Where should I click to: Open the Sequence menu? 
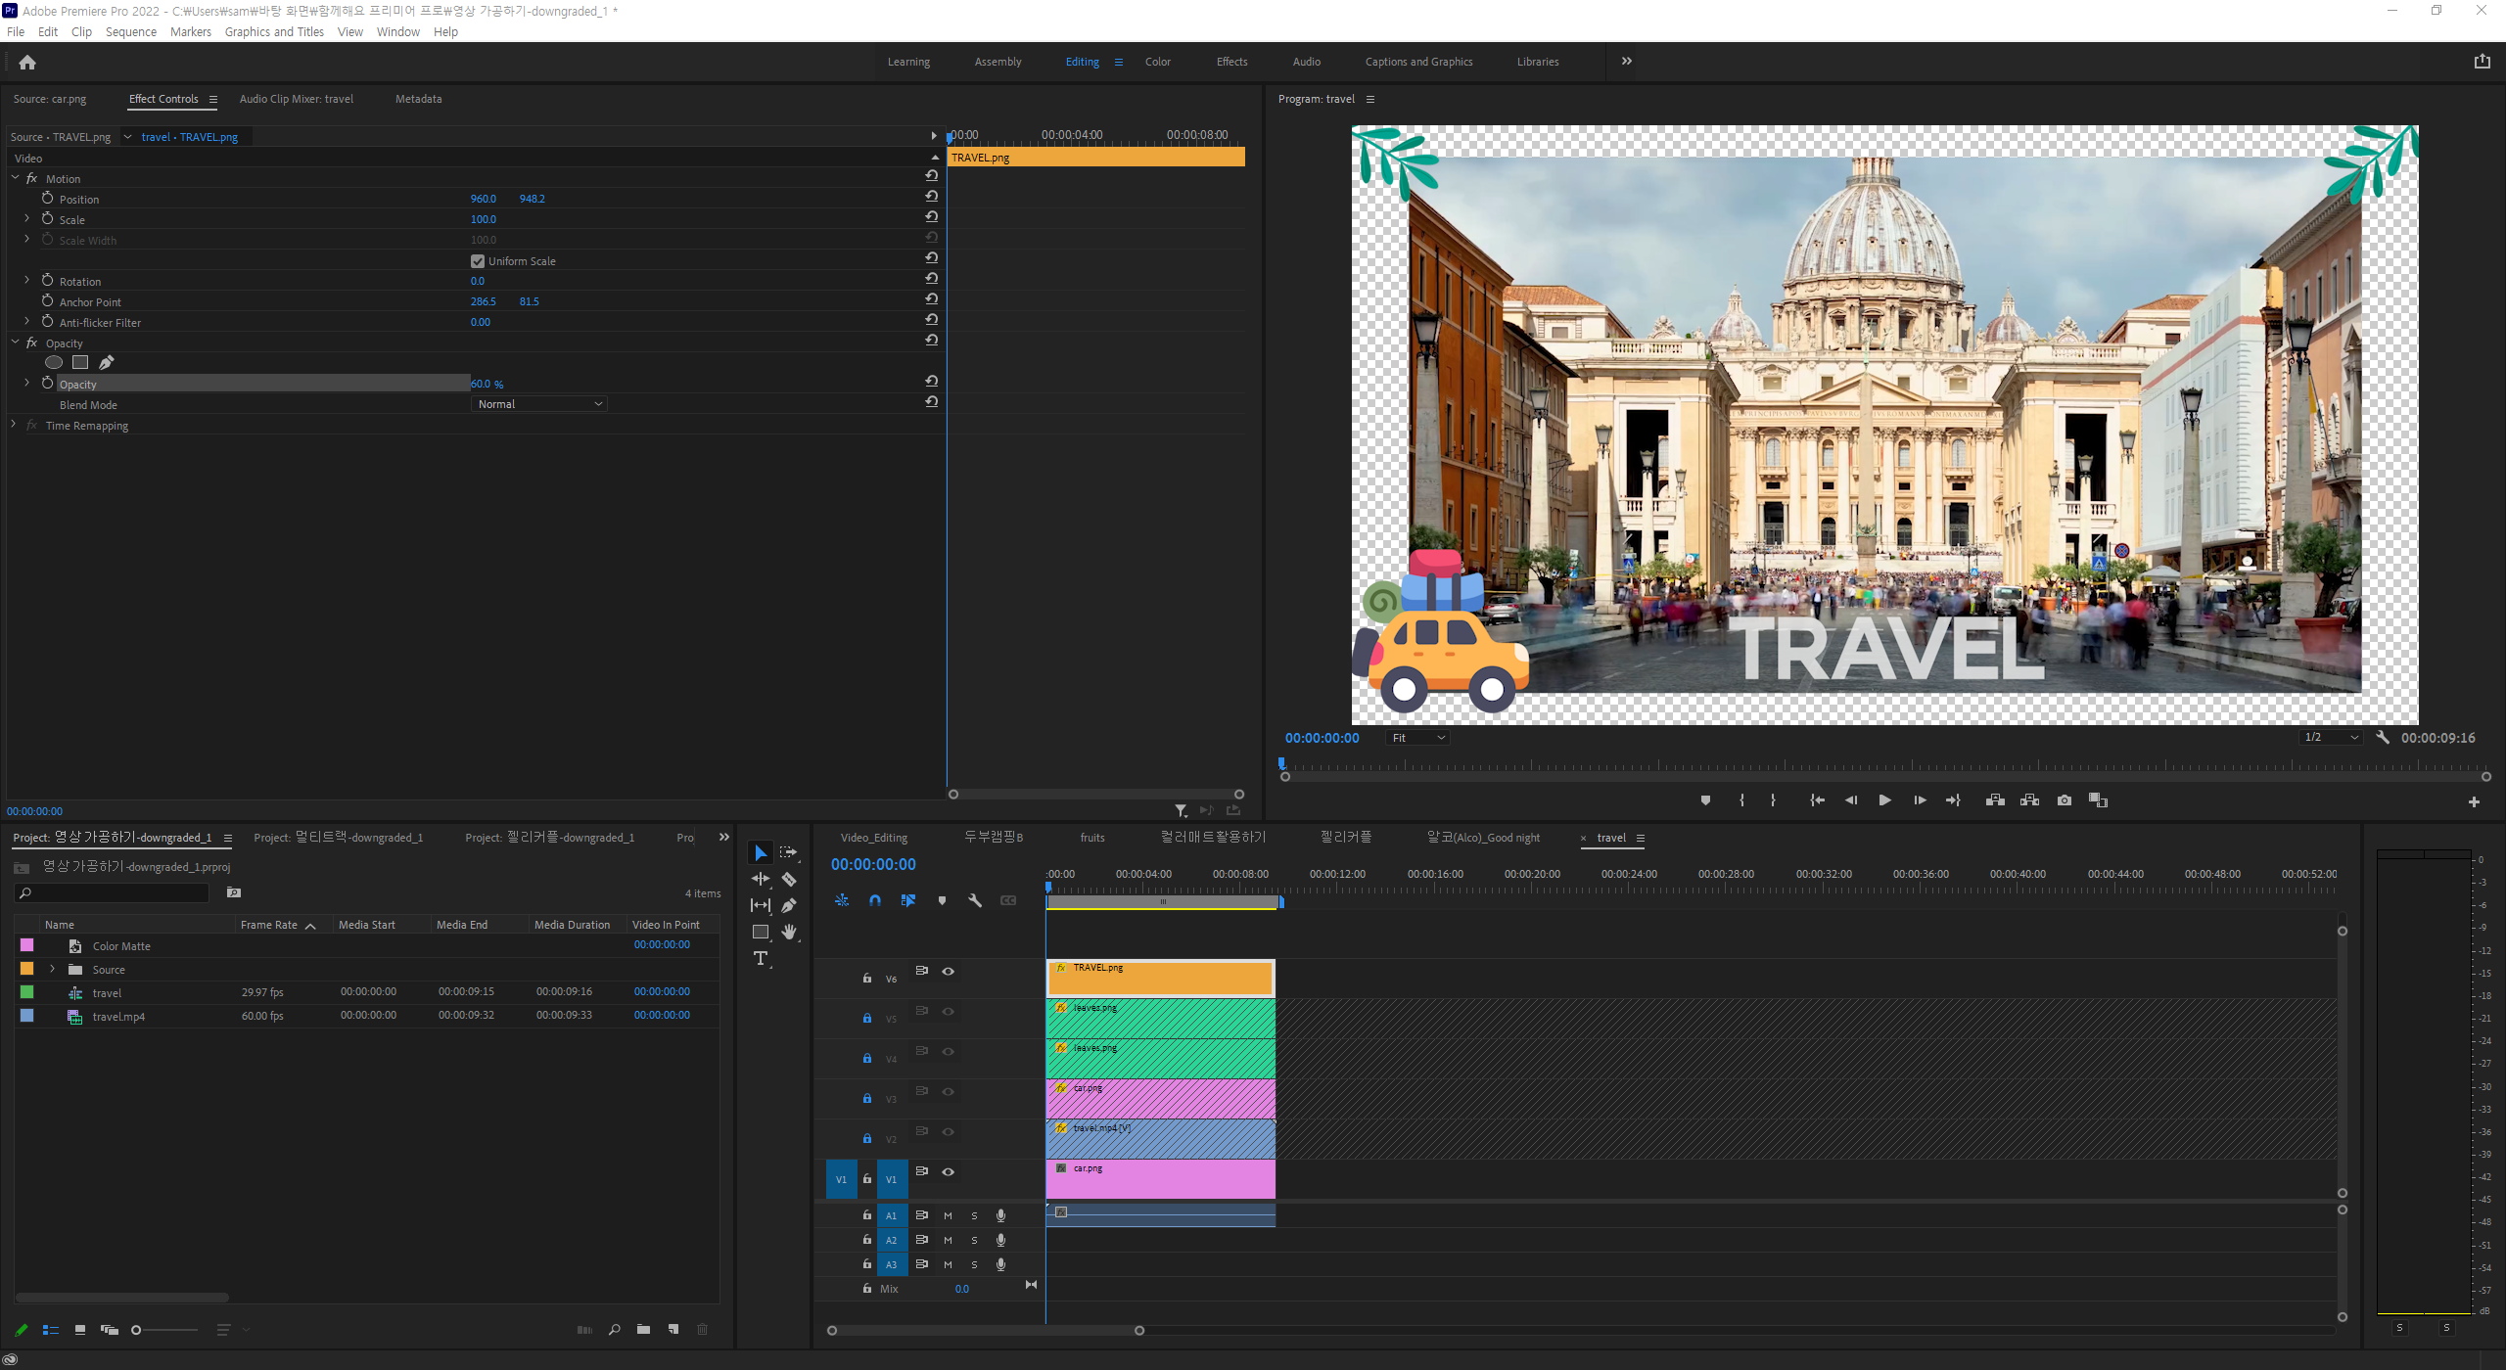(130, 31)
